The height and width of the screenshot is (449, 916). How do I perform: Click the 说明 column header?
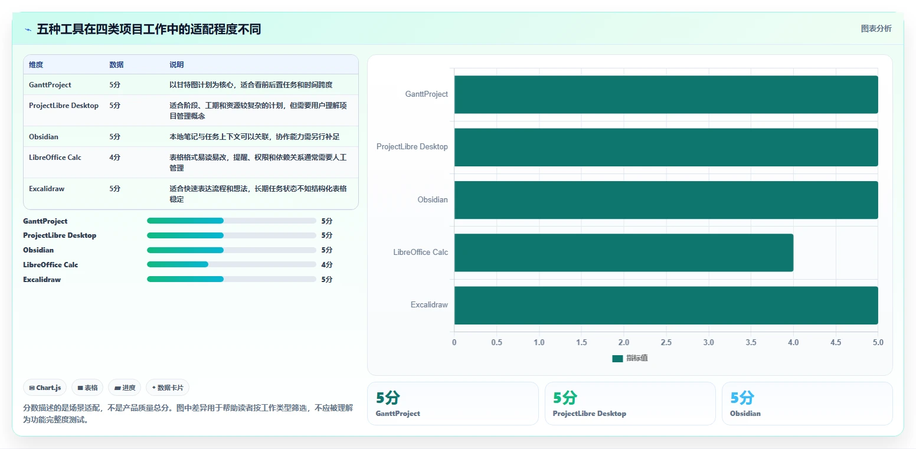(176, 65)
